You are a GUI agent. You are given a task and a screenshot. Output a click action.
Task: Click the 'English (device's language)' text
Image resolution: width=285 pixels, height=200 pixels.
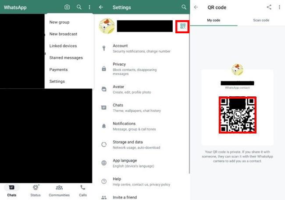tap(133, 166)
